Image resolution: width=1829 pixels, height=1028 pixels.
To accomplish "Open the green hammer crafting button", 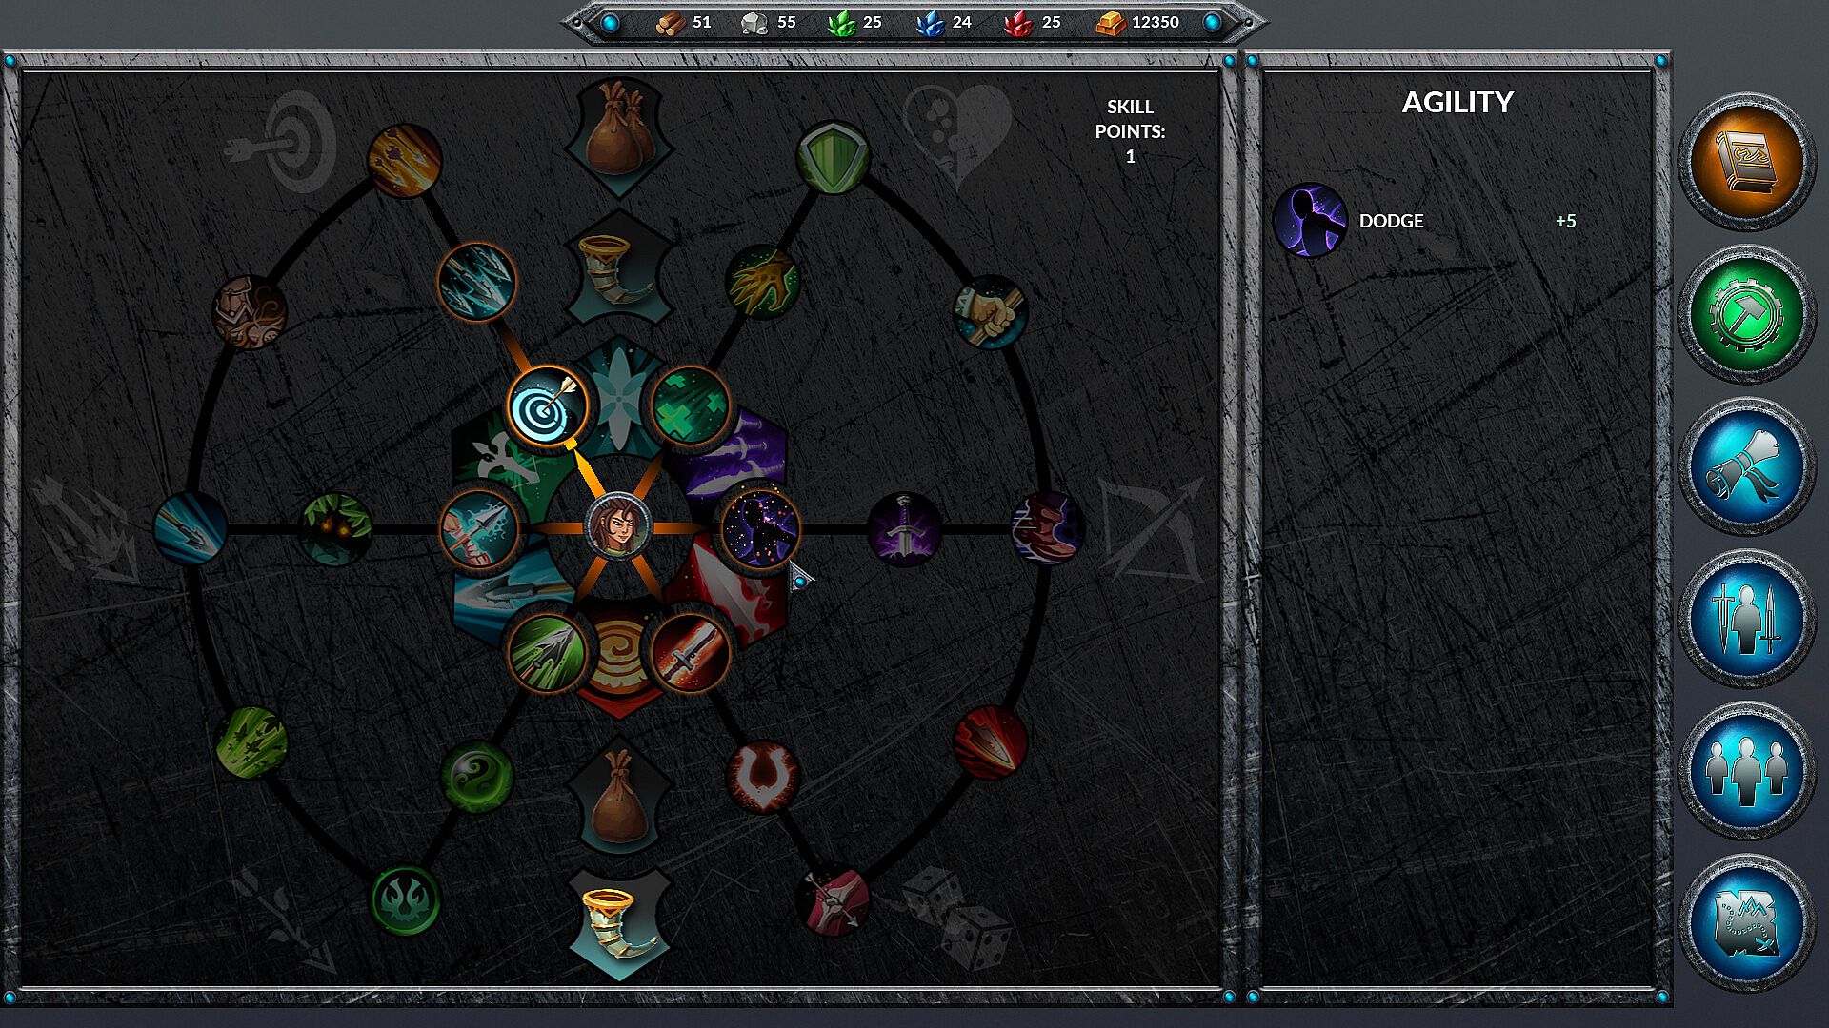I will coord(1745,314).
